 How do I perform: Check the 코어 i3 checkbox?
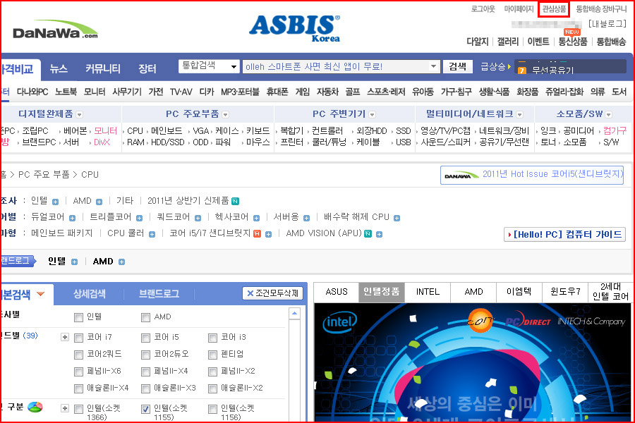[212, 338]
